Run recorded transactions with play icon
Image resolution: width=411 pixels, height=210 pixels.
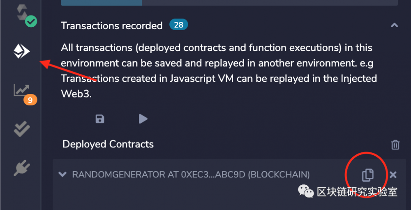143,119
